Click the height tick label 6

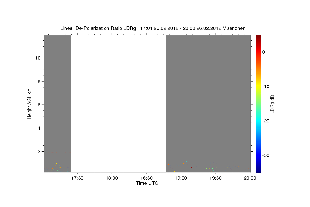39,105
